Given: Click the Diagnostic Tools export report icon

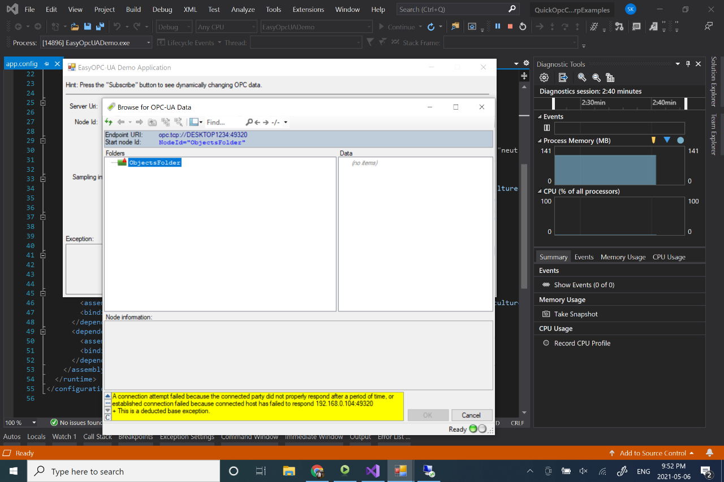Looking at the screenshot, I should [563, 77].
